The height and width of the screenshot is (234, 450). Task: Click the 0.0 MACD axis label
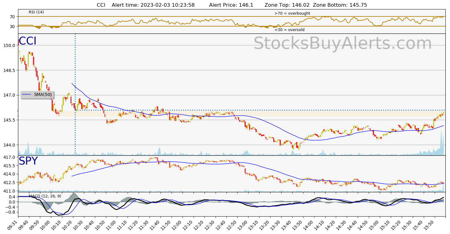(12, 202)
